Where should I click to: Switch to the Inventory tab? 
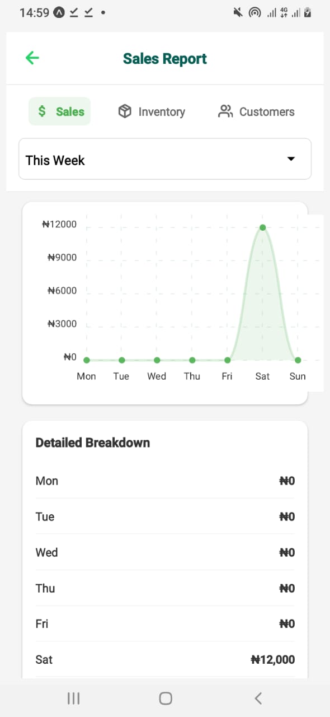[151, 111]
